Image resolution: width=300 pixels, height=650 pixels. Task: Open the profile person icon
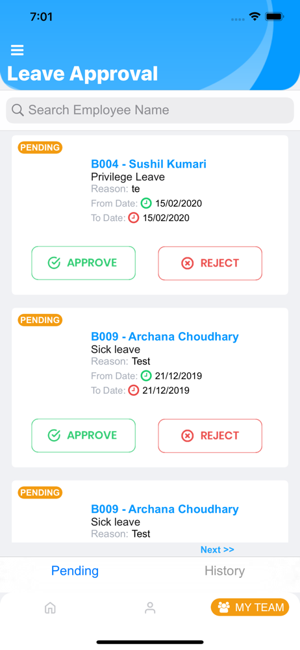pos(149,608)
